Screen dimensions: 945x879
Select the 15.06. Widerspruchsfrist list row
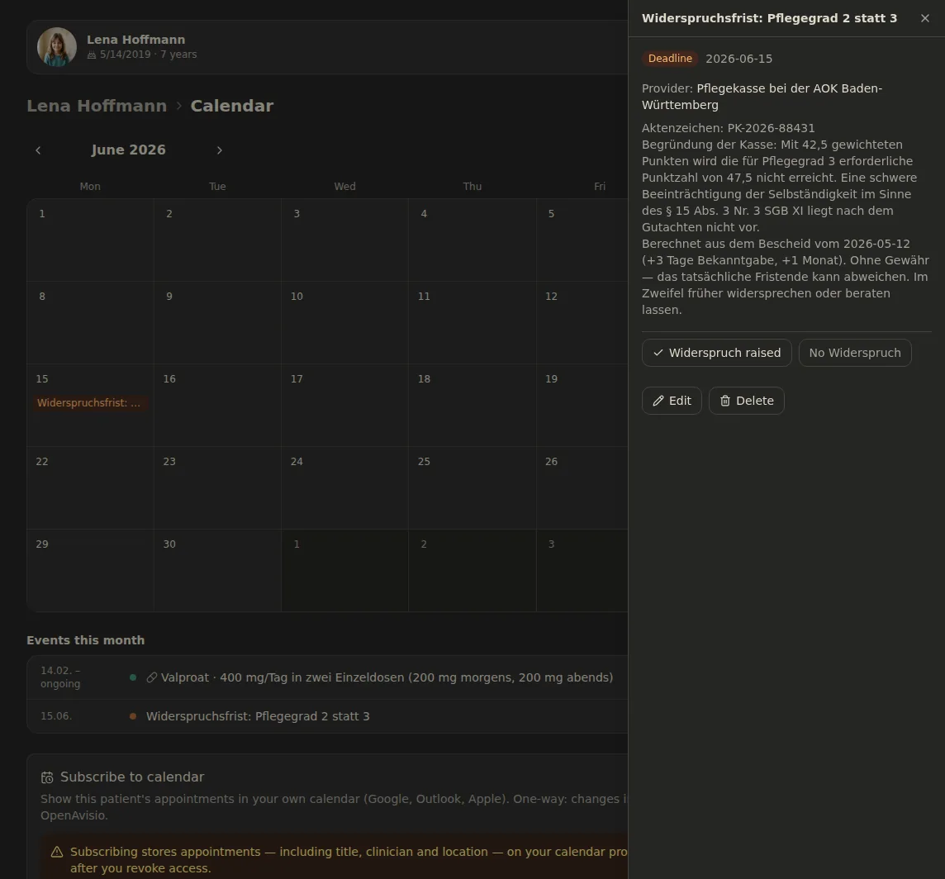click(x=327, y=716)
